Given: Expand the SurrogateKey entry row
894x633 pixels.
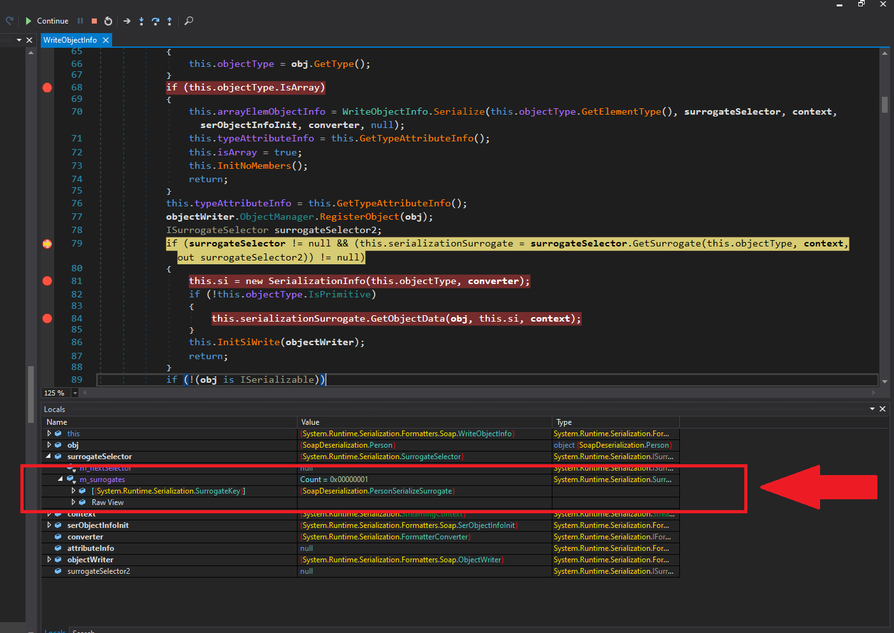Looking at the screenshot, I should pos(73,491).
